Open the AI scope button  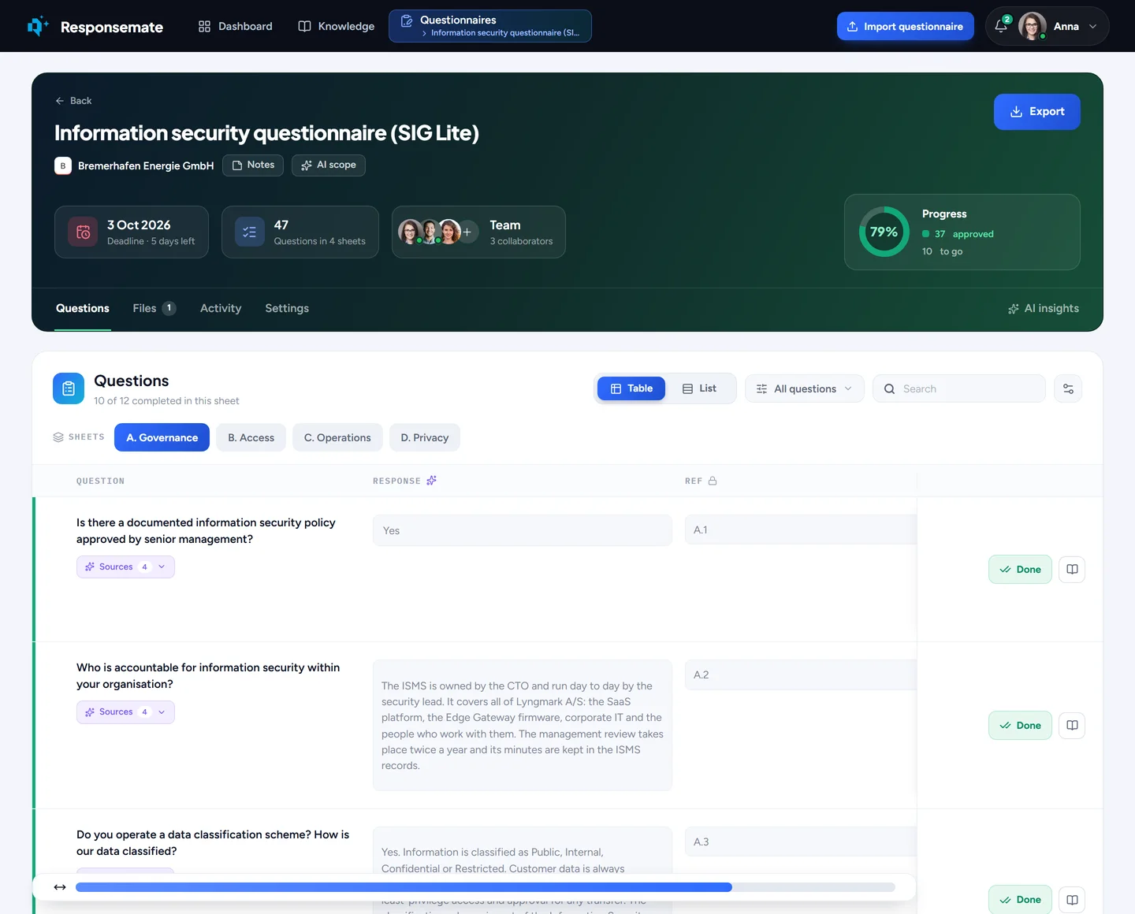329,165
